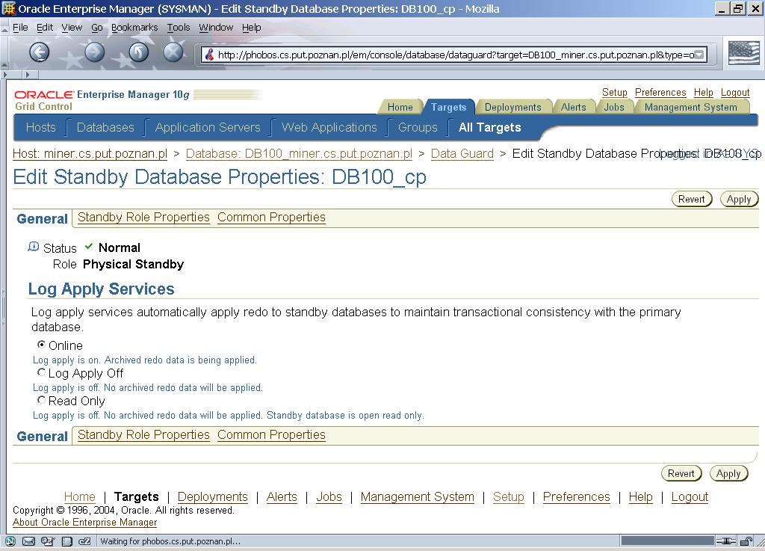Click the browser Reload button
The width and height of the screenshot is (765, 551).
(x=138, y=52)
